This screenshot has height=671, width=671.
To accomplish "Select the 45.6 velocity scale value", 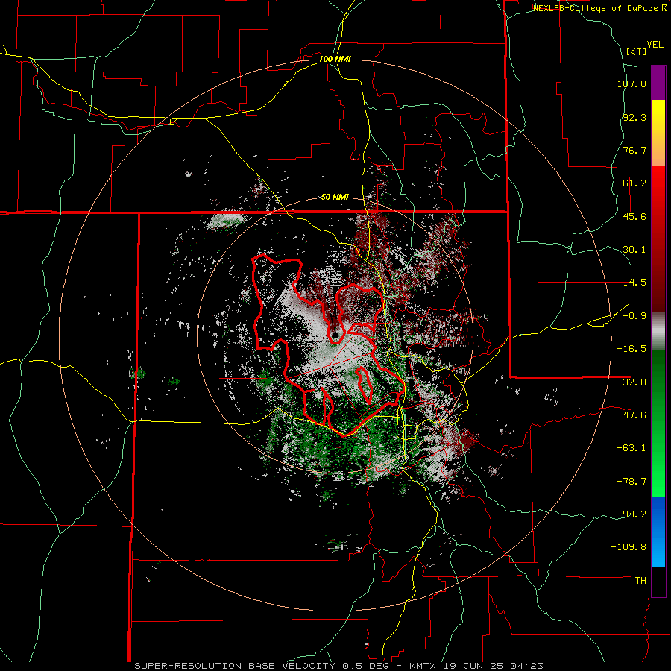I will (x=634, y=216).
